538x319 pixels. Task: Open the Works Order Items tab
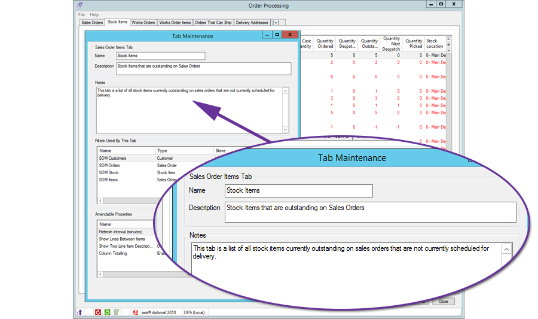(x=175, y=22)
